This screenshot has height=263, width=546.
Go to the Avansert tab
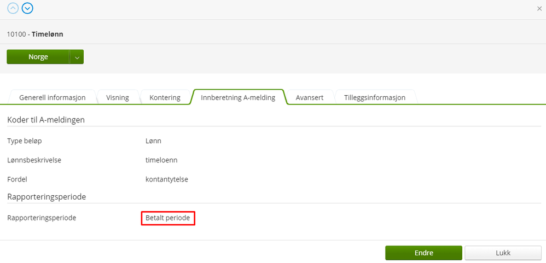tap(310, 97)
